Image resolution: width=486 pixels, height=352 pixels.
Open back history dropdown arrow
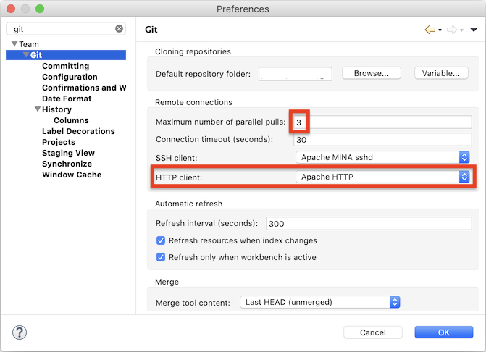pos(440,30)
